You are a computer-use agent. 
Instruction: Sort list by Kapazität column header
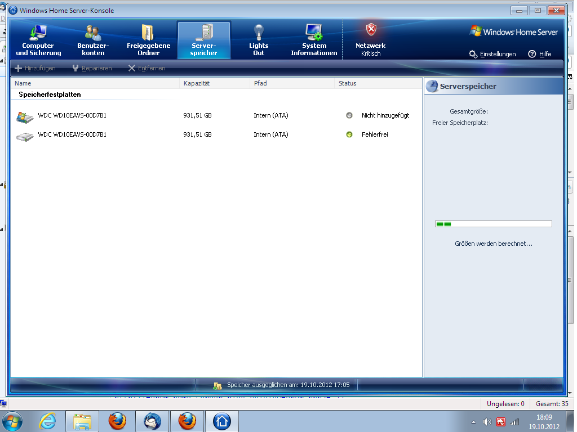[215, 83]
